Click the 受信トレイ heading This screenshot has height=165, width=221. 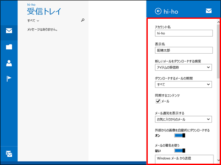pos(44,11)
